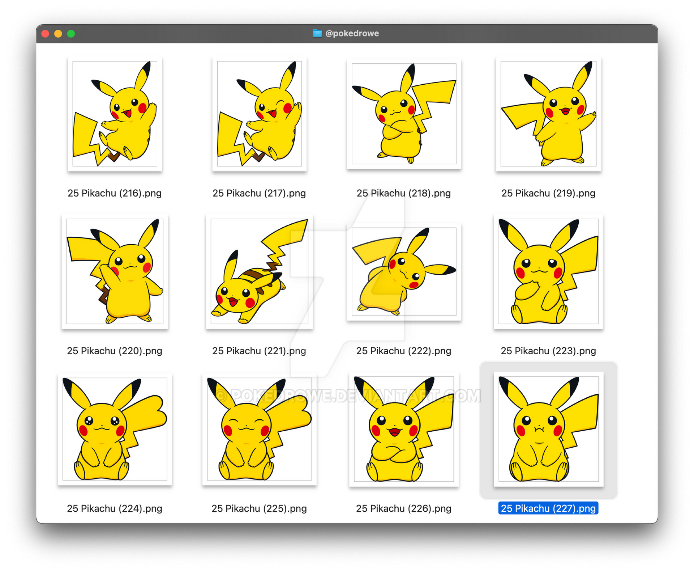Screen dimensions: 694x571
Task: Click the file name '25 Pikachu (217).png'
Action: 259,193
